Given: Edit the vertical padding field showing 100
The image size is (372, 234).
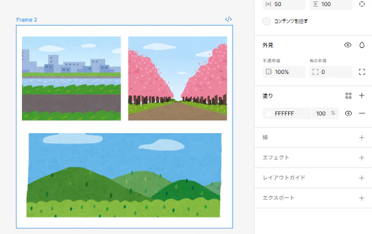Looking at the screenshot, I should click(331, 4).
